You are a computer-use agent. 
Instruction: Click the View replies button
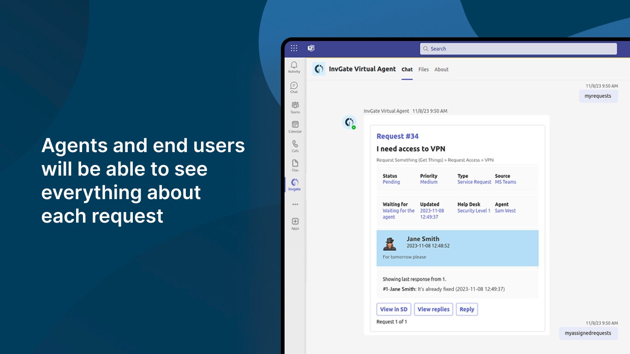pos(434,309)
